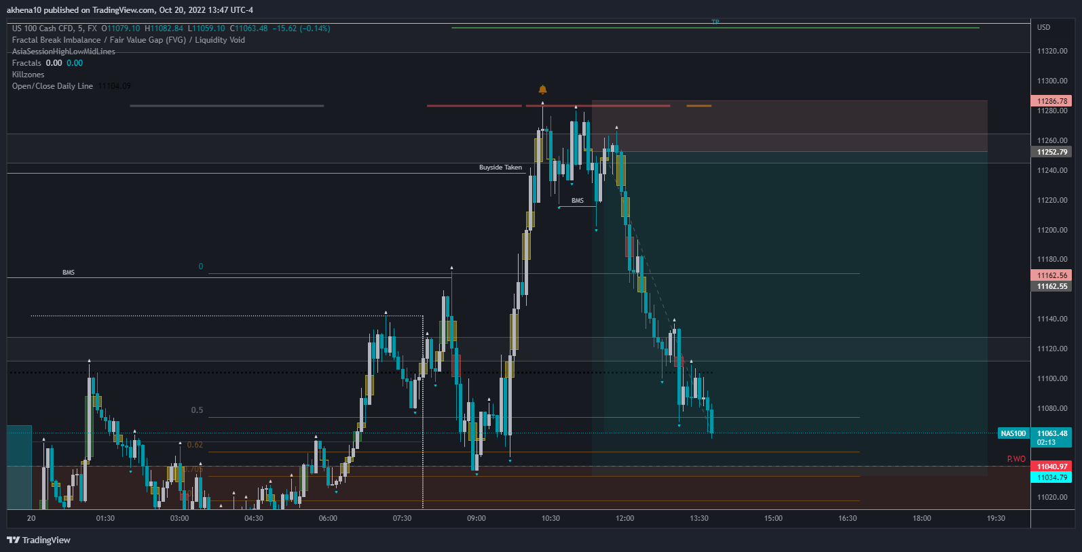Click the BMS label near the 11180 level
Screen dimensions: 1082x552
pyautogui.click(x=69, y=273)
